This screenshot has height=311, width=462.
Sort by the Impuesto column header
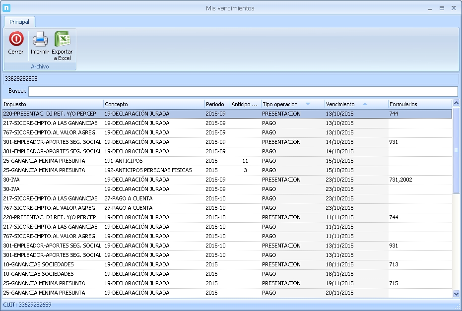(x=50, y=104)
